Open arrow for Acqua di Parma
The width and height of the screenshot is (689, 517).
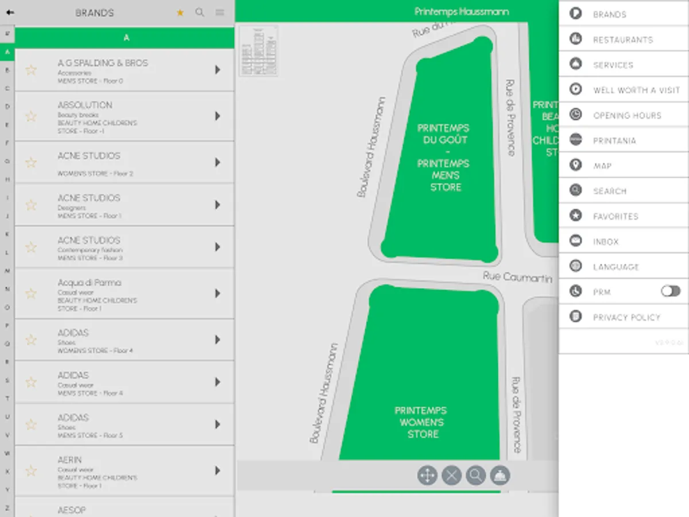point(218,294)
